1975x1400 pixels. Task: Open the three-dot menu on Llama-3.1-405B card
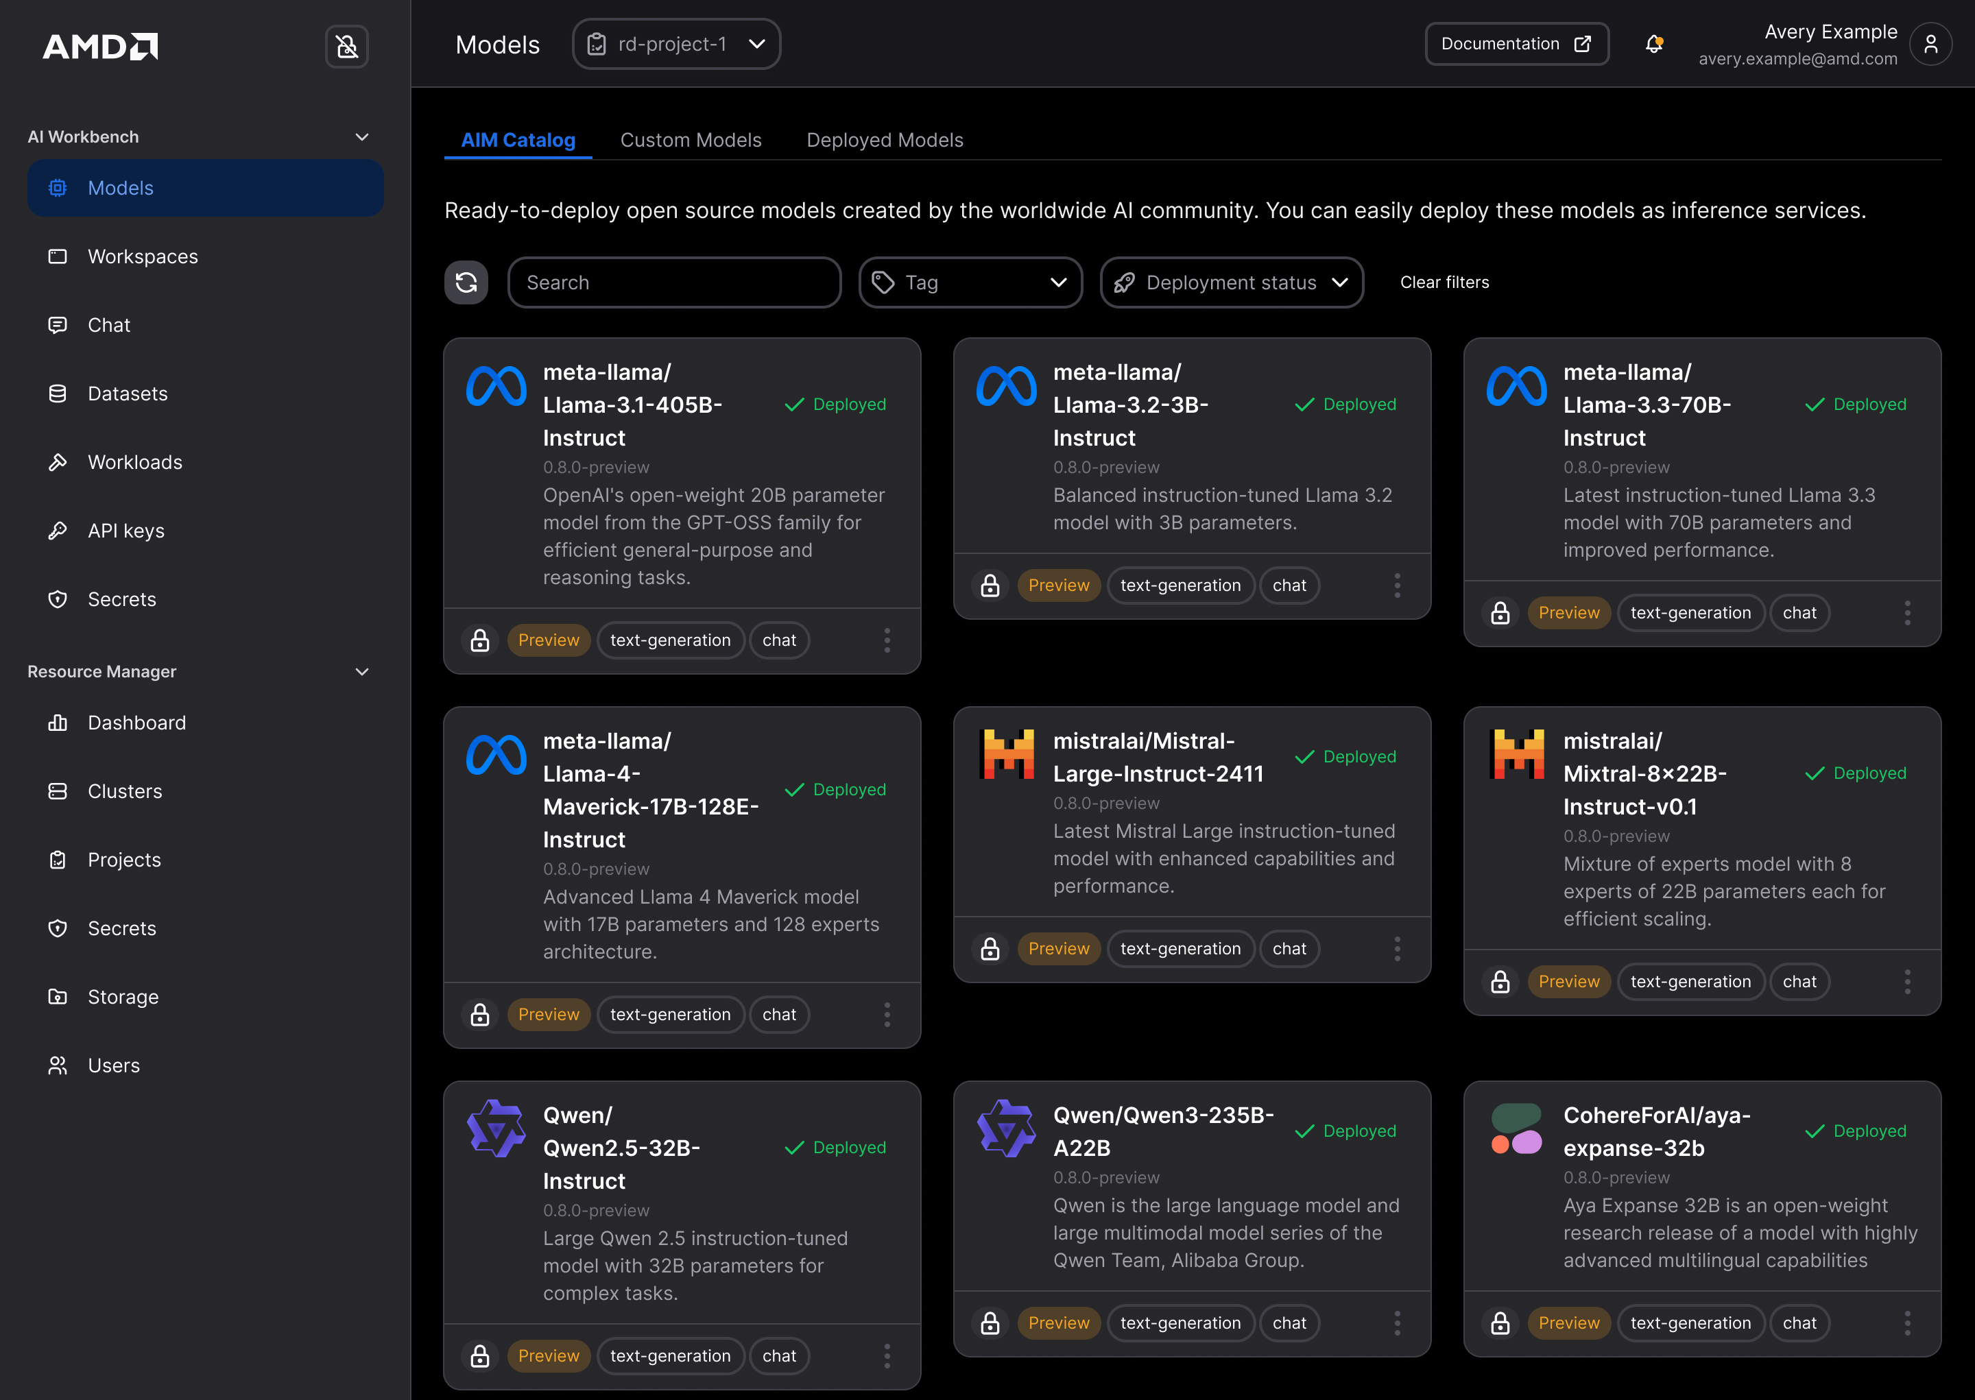click(887, 640)
